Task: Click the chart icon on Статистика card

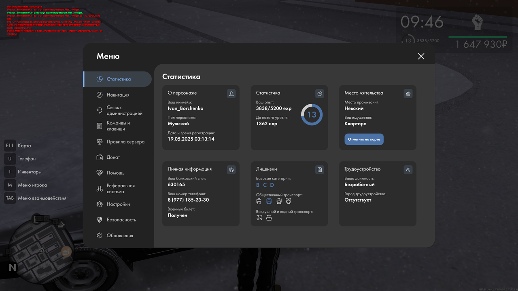Action: pyautogui.click(x=320, y=94)
